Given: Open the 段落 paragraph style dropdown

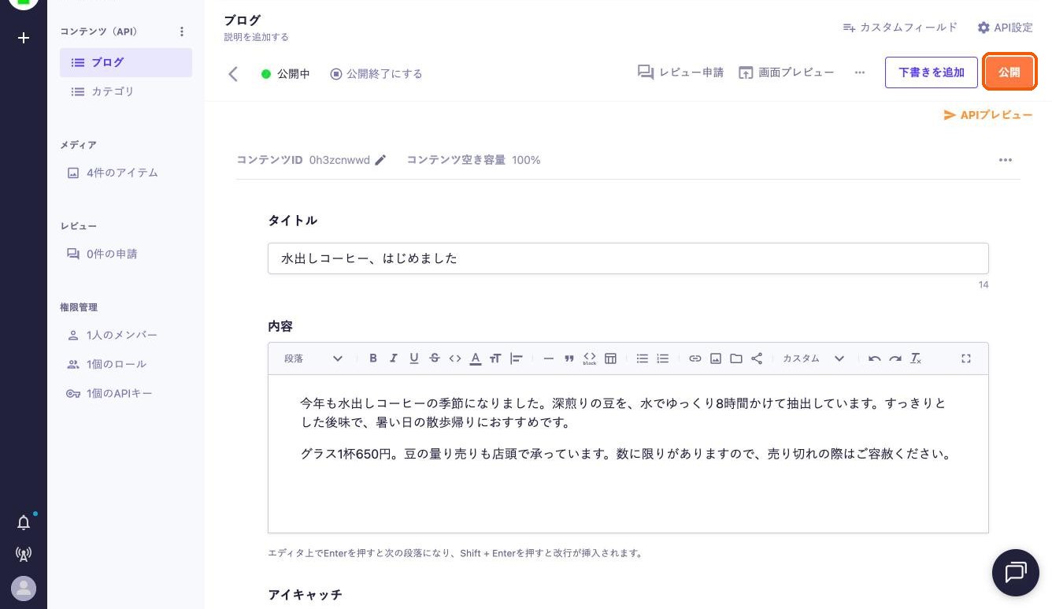Looking at the screenshot, I should point(313,358).
